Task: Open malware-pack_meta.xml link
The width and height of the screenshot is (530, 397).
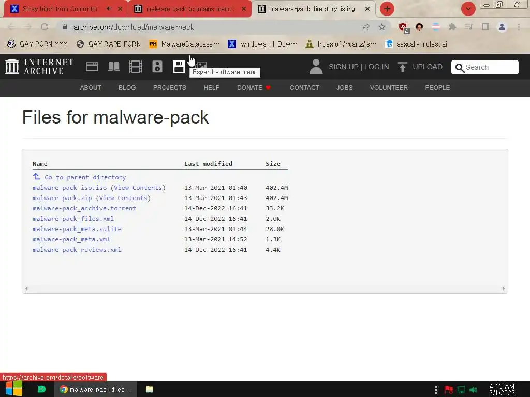Action: pyautogui.click(x=71, y=239)
